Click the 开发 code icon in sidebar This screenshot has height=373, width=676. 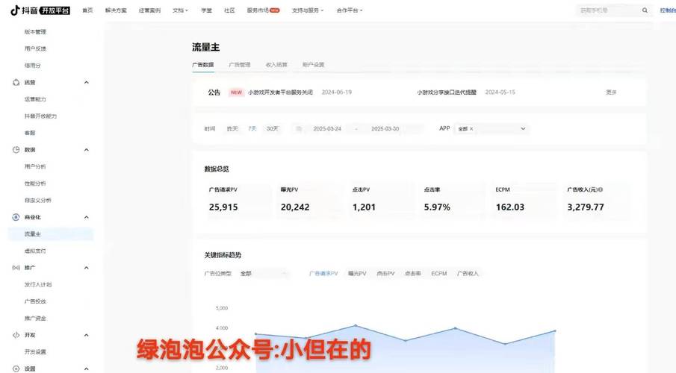[16, 335]
